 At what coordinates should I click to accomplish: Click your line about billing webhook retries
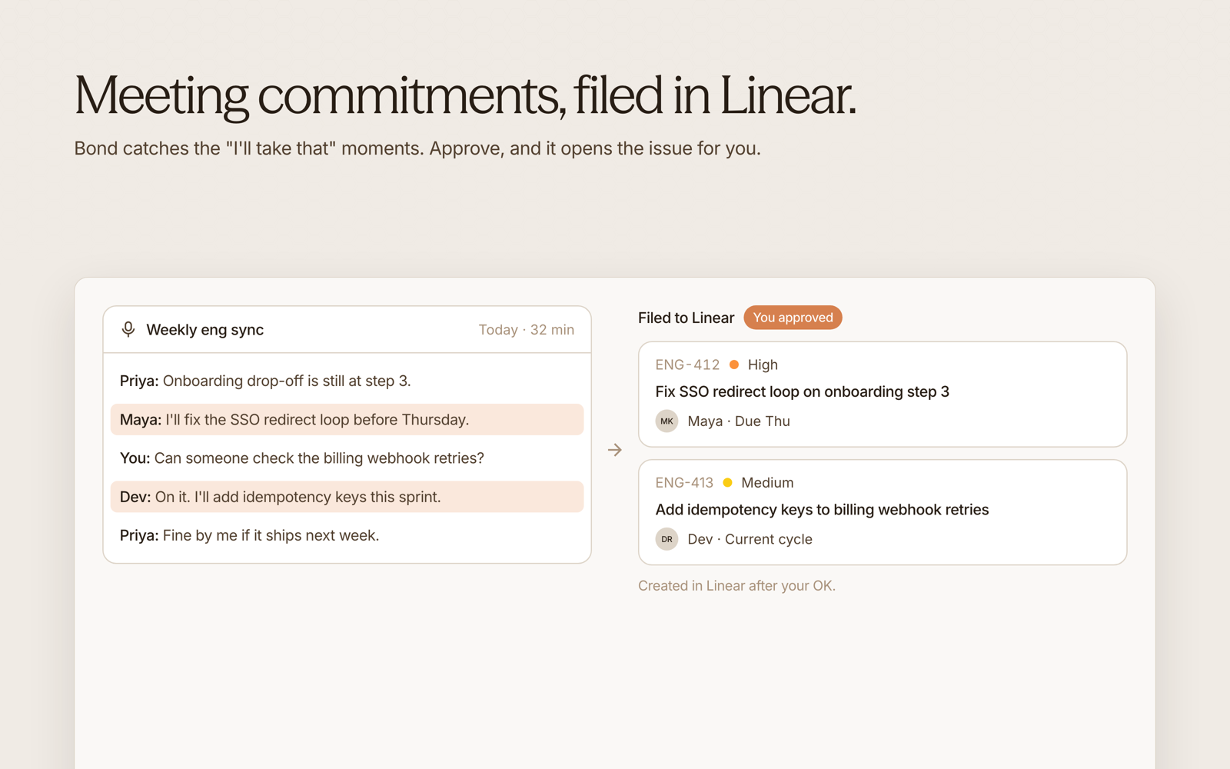[302, 458]
